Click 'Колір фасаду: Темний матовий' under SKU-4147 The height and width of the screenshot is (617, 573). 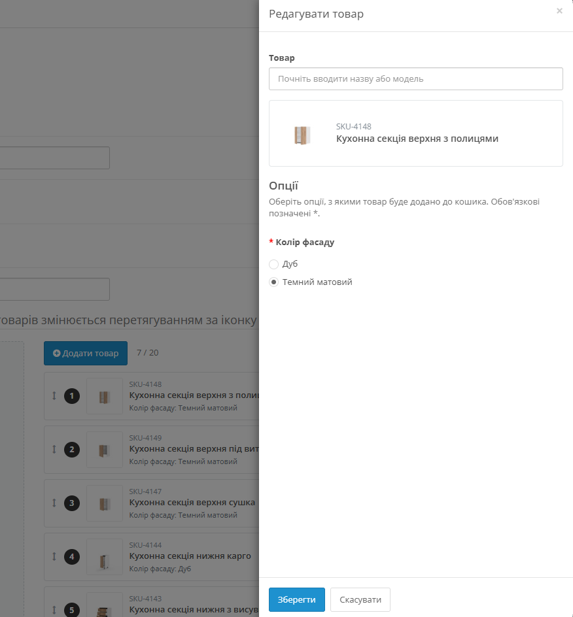coord(183,515)
